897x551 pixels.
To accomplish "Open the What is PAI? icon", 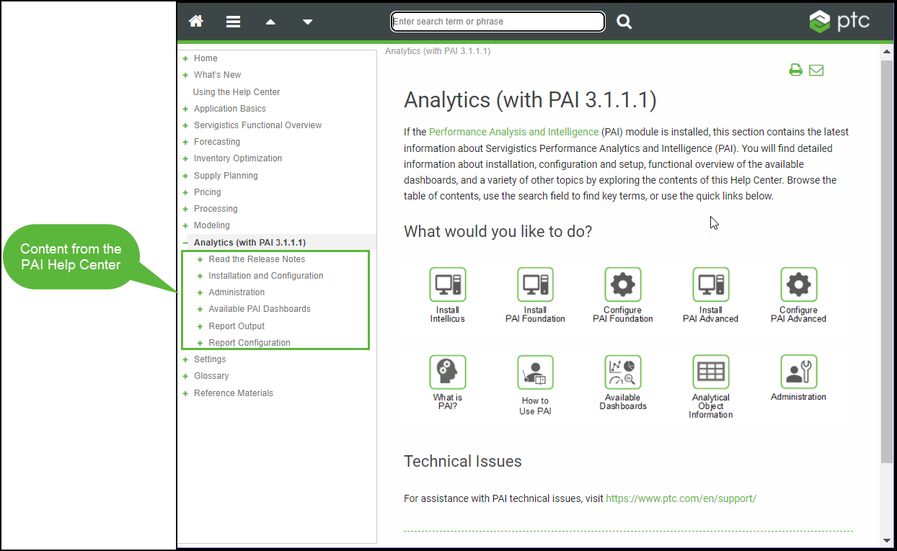I will tap(448, 372).
